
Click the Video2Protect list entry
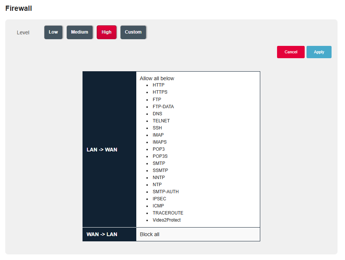(x=167, y=220)
